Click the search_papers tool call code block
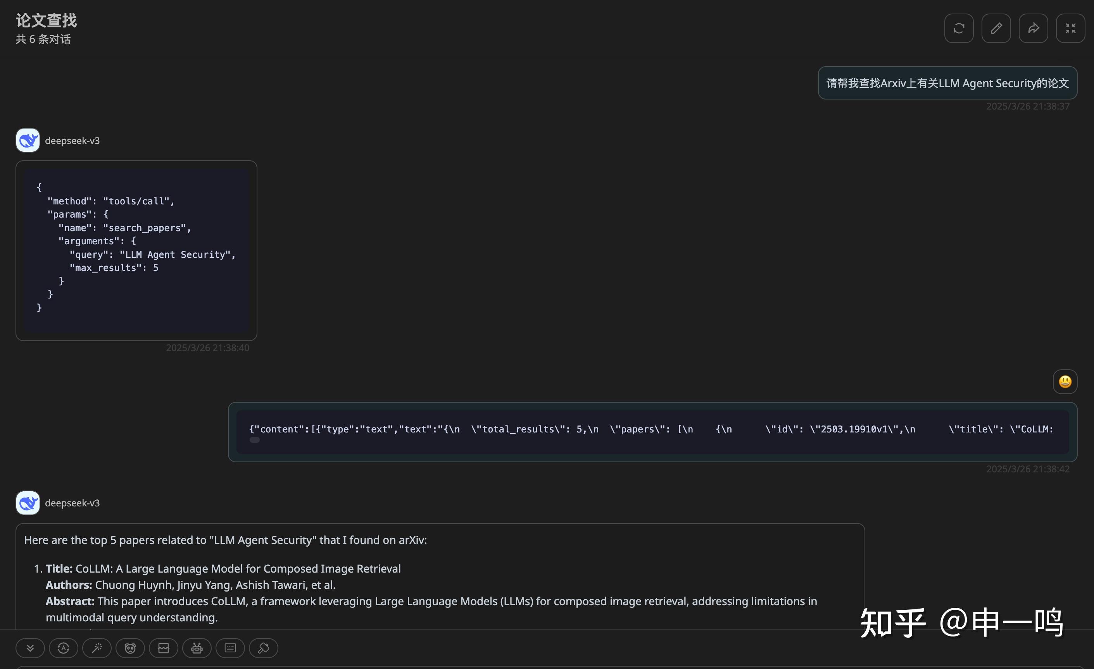The height and width of the screenshot is (669, 1094). pos(136,248)
